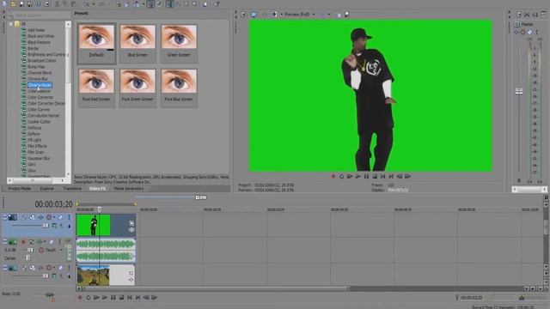Click Record under the video preview

333,176
